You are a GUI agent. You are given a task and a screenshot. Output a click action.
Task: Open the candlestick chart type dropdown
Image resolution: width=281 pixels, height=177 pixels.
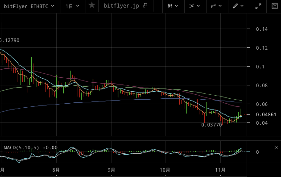coord(173,6)
